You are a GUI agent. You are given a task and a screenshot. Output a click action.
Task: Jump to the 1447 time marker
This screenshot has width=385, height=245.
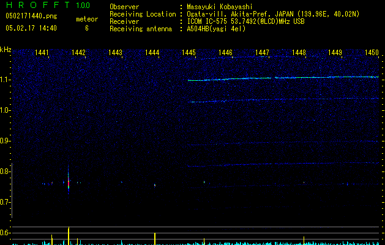pyautogui.click(x=262, y=53)
